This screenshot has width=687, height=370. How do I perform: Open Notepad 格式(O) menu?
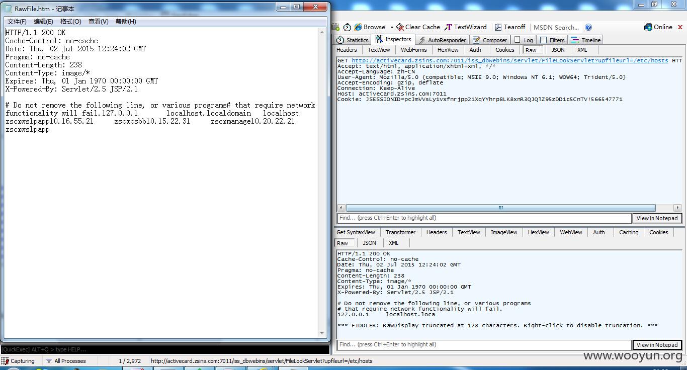click(x=70, y=22)
